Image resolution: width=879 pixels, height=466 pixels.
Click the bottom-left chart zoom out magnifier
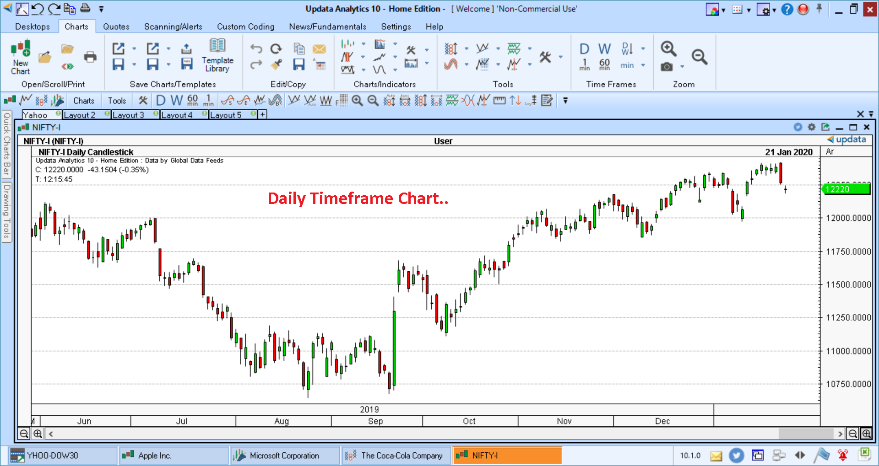(x=24, y=434)
